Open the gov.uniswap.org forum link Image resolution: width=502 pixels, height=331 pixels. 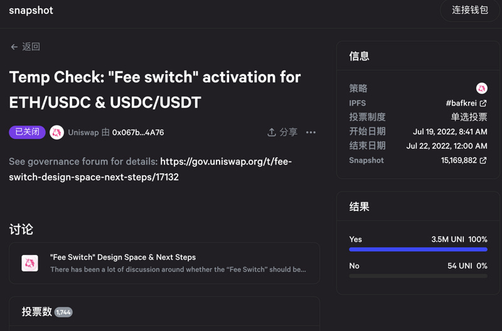226,162
